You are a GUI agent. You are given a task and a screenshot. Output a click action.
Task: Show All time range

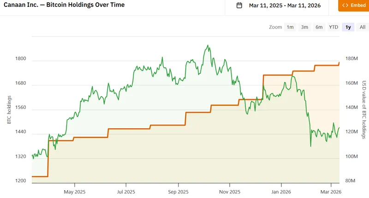point(362,27)
